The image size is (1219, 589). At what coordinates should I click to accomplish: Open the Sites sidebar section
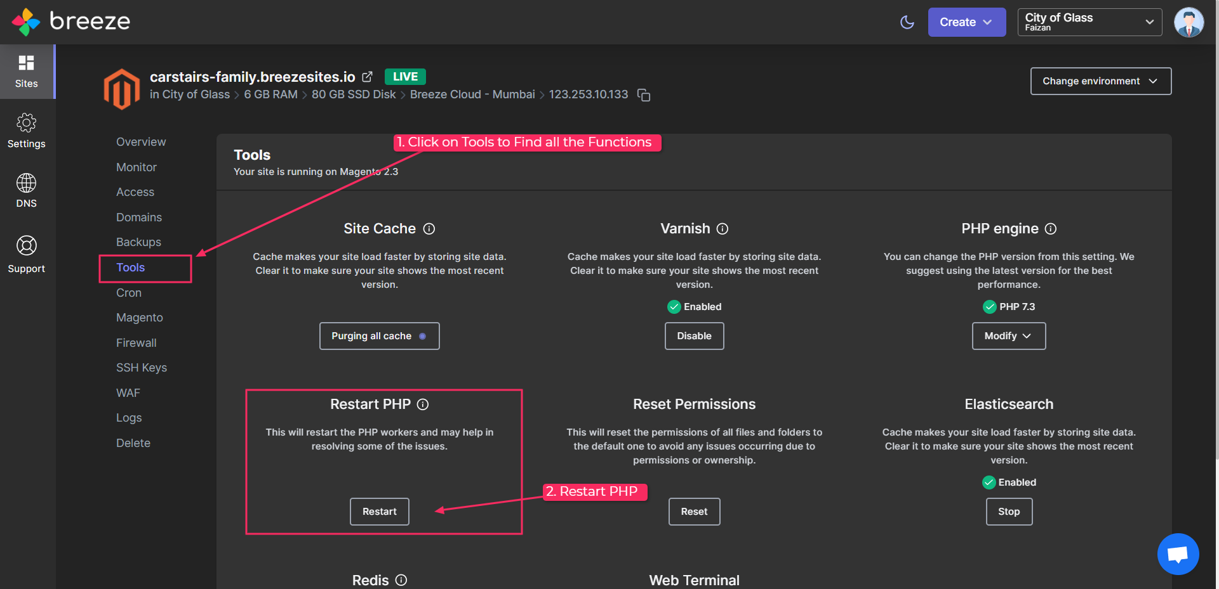point(27,72)
